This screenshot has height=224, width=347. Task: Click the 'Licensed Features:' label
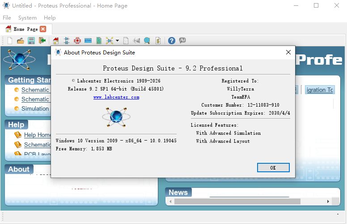[x=215, y=125]
